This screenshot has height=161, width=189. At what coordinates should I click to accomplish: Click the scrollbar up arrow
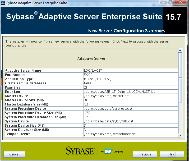(x=180, y=50)
